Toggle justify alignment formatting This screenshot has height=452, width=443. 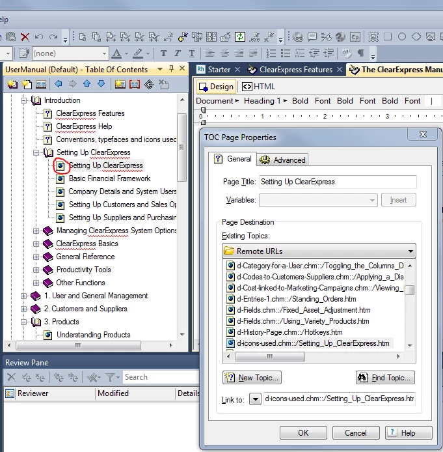coord(253,53)
